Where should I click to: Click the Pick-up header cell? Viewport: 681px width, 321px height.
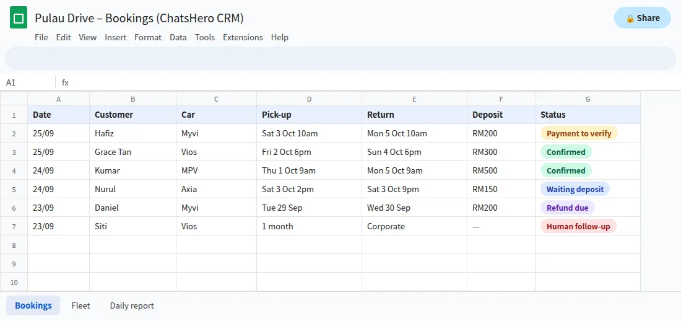[309, 115]
